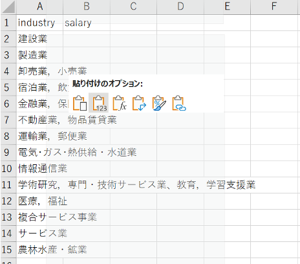
Task: Click the 医療, 福祉 cell
Action: click(39, 201)
